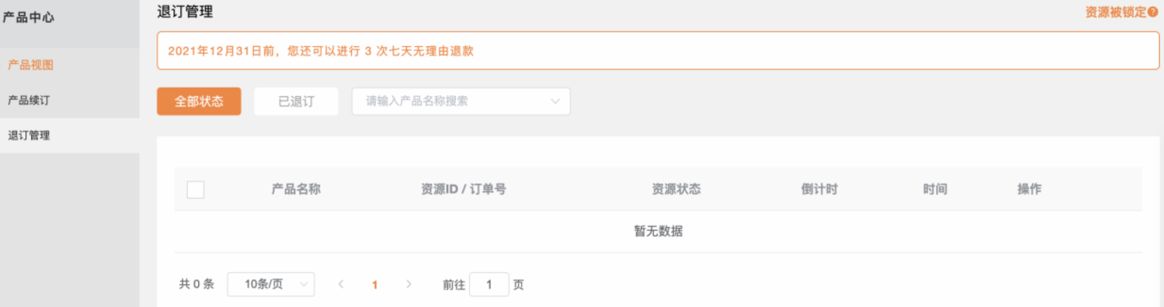Click the orange question mark help icon
Viewport: 1164px width, 307px height.
point(1153,12)
